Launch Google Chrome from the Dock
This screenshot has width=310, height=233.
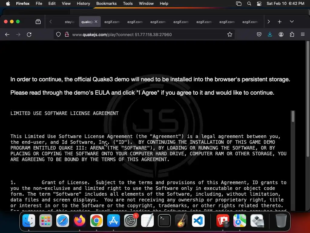(x=97, y=221)
